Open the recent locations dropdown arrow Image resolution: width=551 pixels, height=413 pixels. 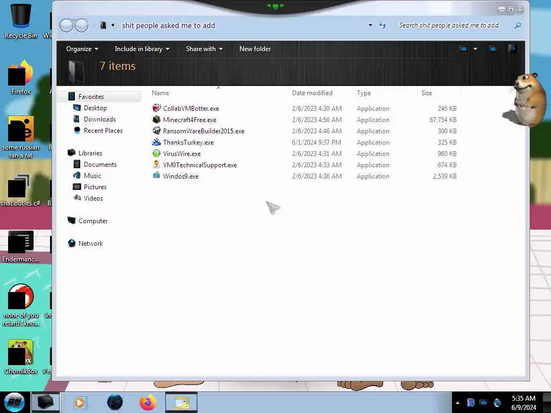click(x=93, y=25)
